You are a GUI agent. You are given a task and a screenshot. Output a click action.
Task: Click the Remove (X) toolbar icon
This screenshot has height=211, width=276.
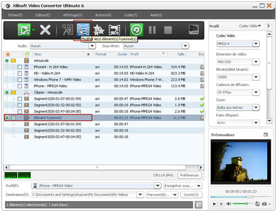pos(45,30)
